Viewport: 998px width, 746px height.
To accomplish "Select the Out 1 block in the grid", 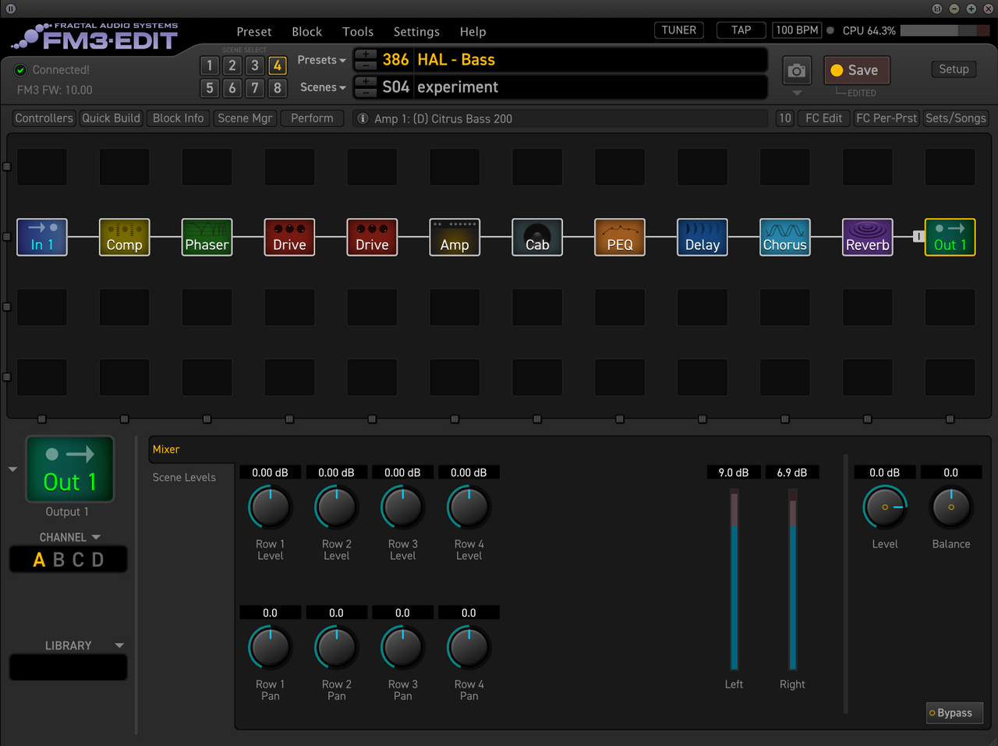I will 950,237.
